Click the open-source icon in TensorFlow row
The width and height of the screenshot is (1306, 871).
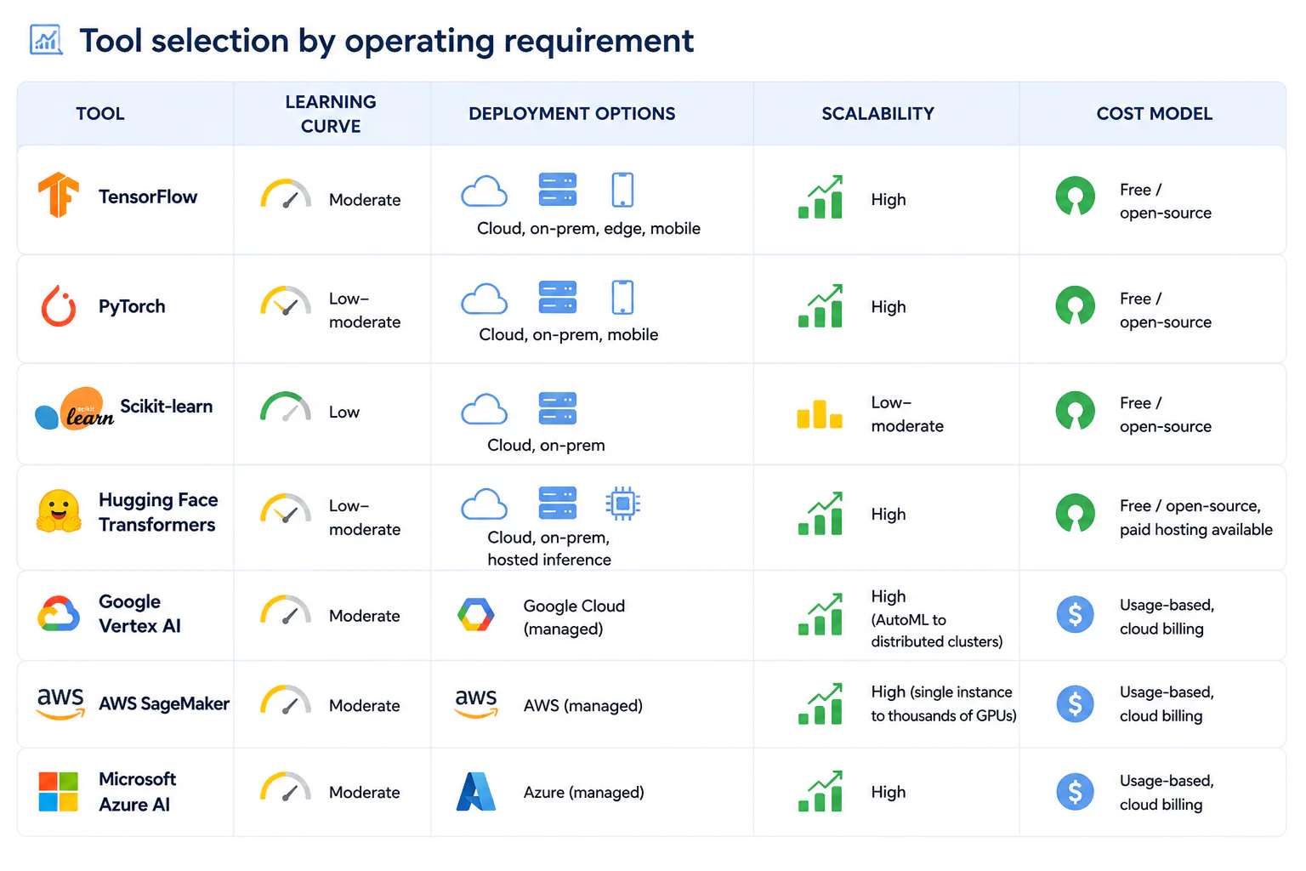pyautogui.click(x=1076, y=196)
